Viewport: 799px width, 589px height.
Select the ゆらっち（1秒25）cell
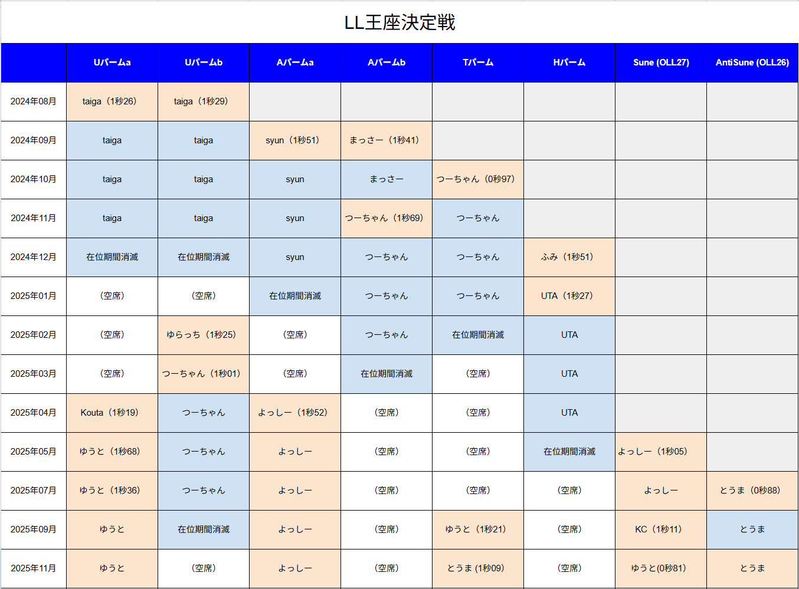(204, 335)
